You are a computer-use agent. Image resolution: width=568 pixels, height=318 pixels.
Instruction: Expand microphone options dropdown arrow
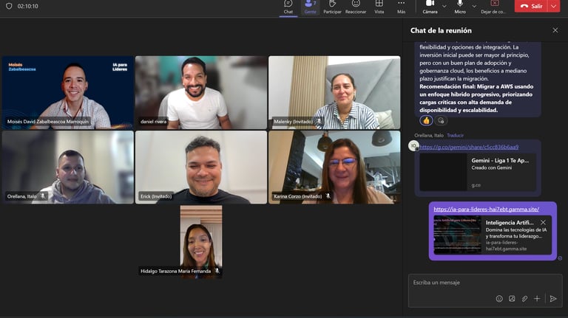click(x=474, y=6)
